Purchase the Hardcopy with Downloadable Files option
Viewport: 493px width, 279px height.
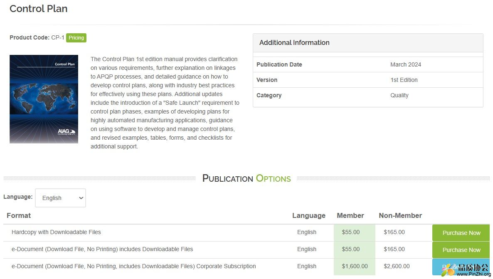pyautogui.click(x=461, y=233)
